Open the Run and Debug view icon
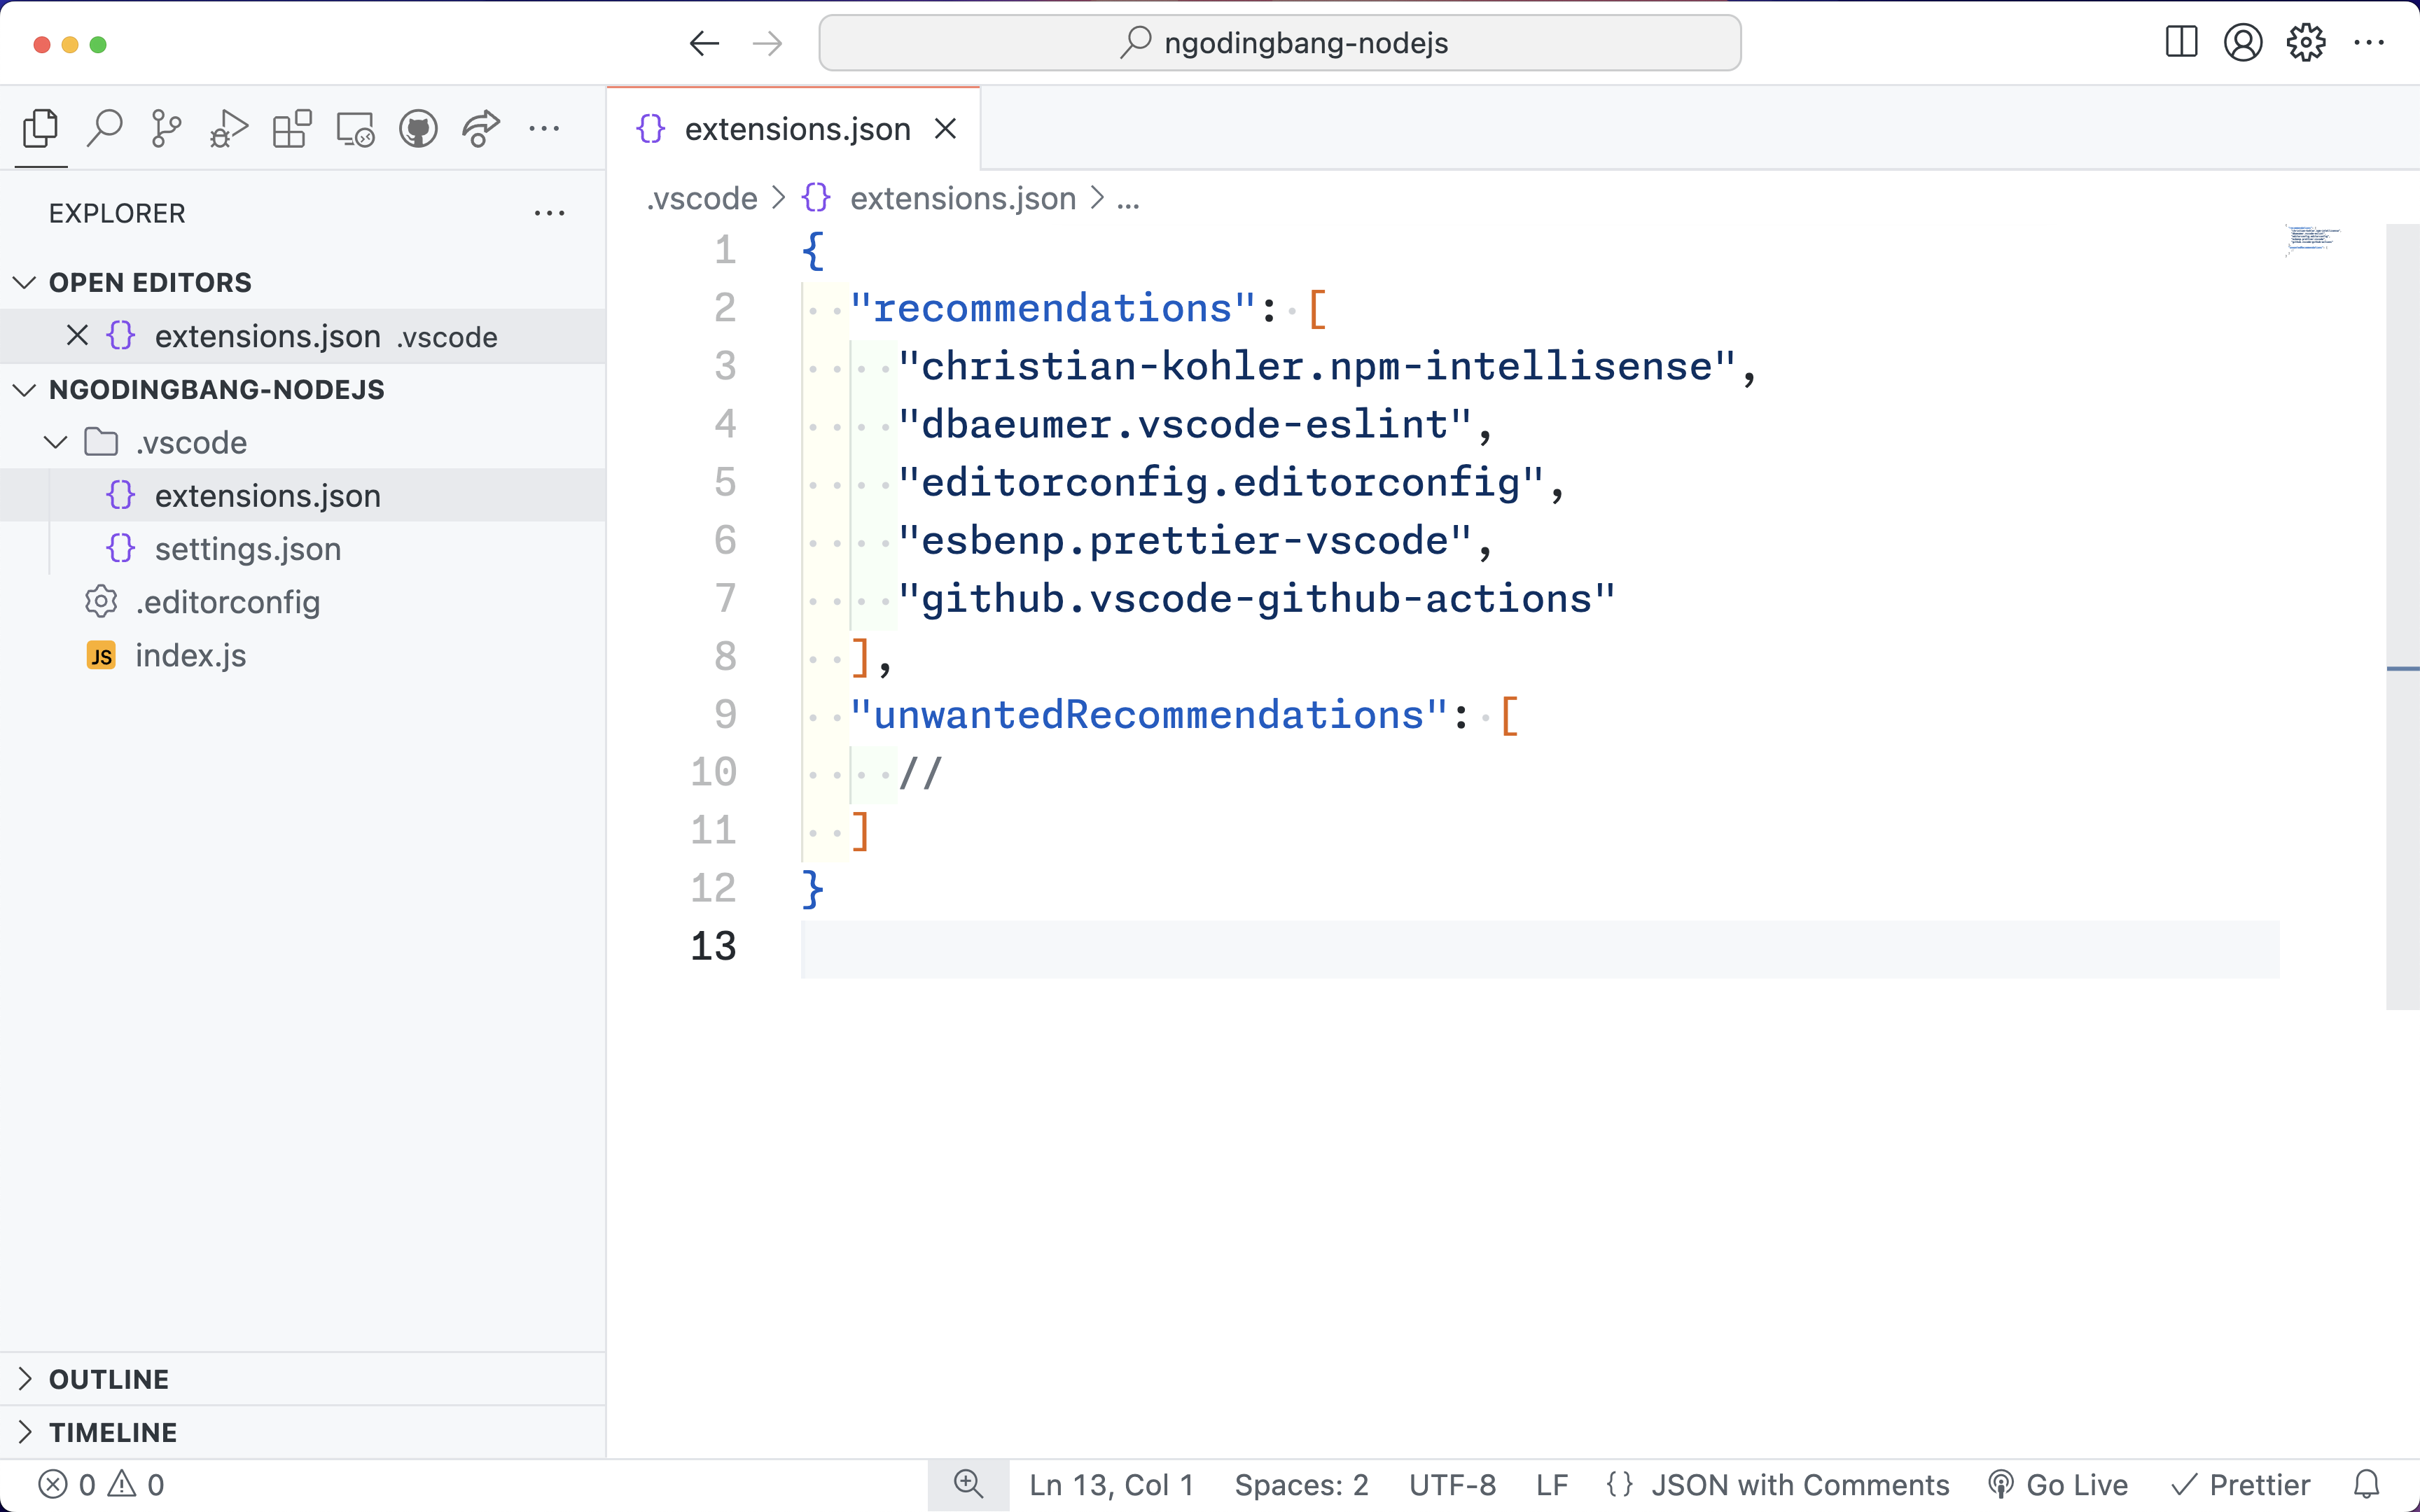 click(229, 129)
